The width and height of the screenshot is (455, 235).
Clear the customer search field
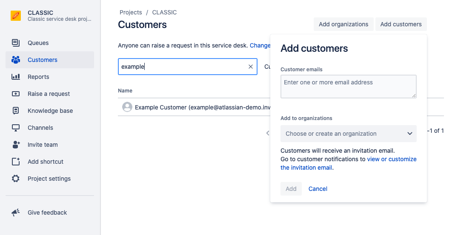pos(251,67)
